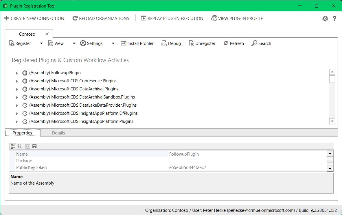Viewport: 342px width, 215px height.
Task: Expand Microsoft.CDS.DataArchival.Plugins assembly
Action: [x=17, y=89]
